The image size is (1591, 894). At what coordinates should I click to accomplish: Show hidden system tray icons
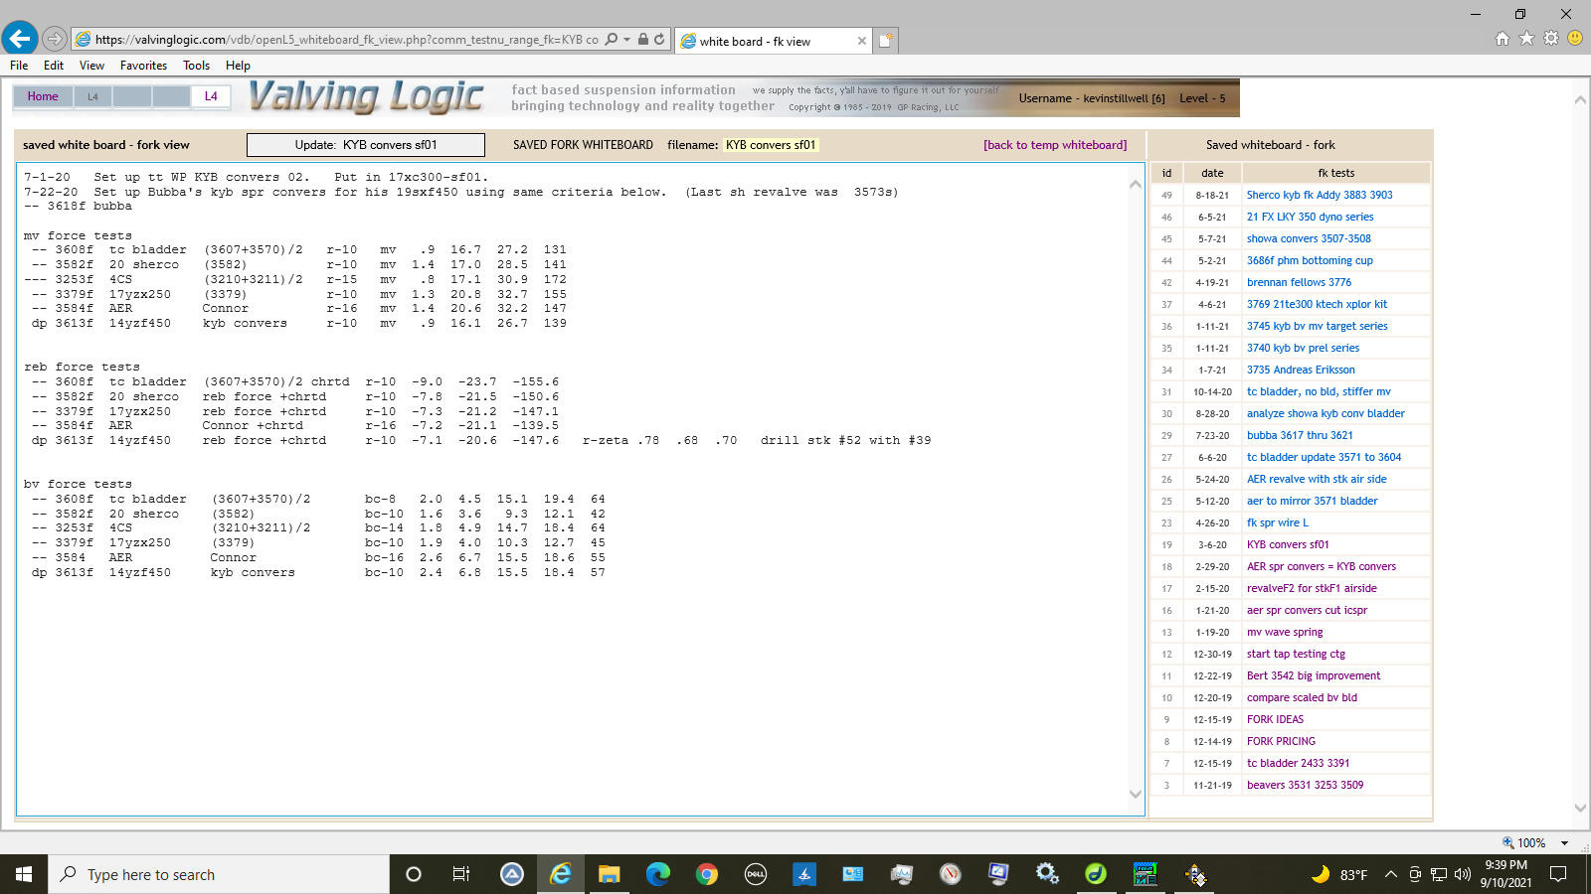pos(1390,874)
